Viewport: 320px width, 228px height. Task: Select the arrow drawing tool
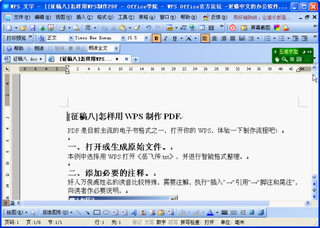(x=88, y=212)
